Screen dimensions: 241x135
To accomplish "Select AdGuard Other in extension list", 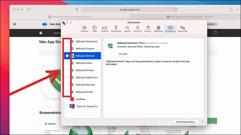I will coord(83,63).
